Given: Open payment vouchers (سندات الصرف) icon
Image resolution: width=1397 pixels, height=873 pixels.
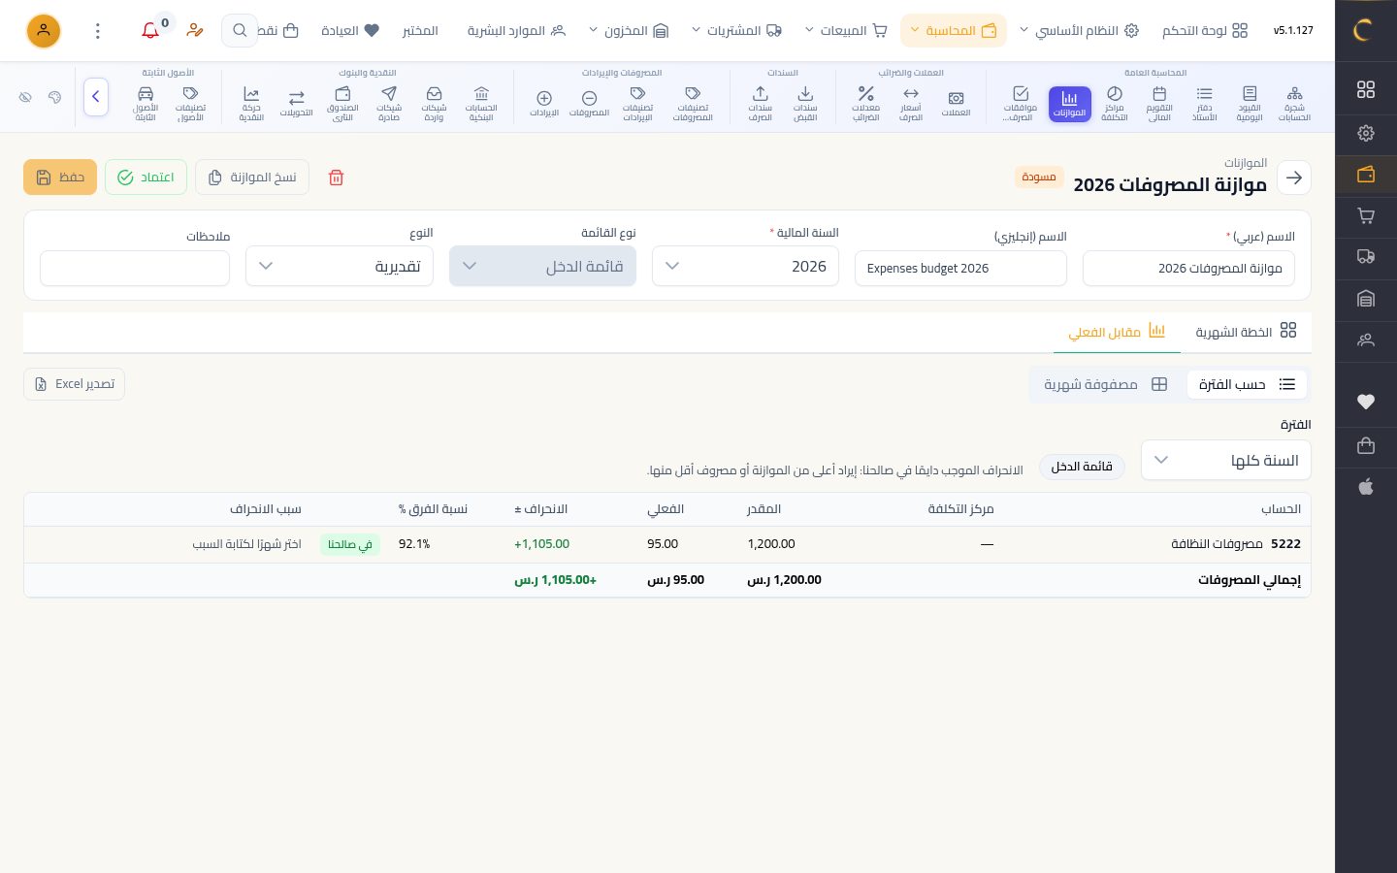Looking at the screenshot, I should (x=761, y=104).
